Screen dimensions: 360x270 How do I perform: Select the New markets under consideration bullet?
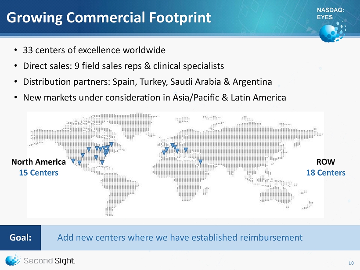[155, 97]
